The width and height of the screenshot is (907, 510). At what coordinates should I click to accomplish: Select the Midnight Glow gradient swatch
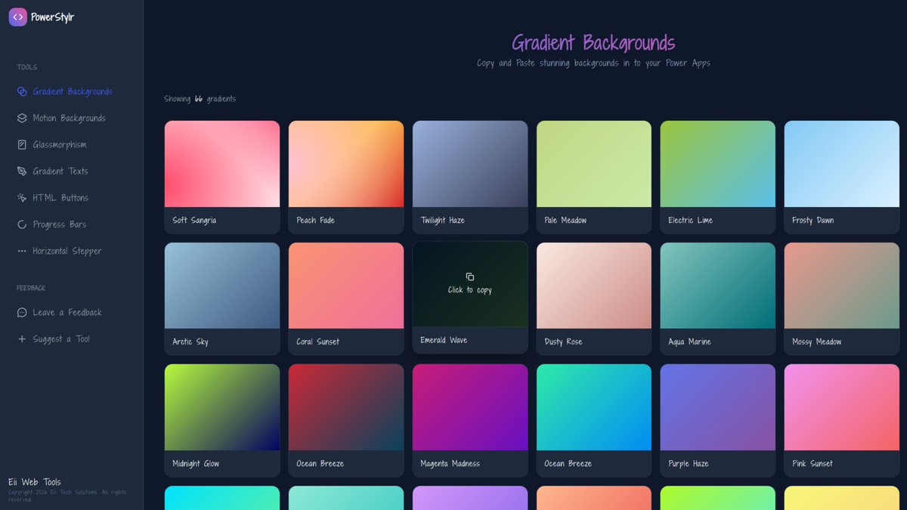pyautogui.click(x=222, y=407)
